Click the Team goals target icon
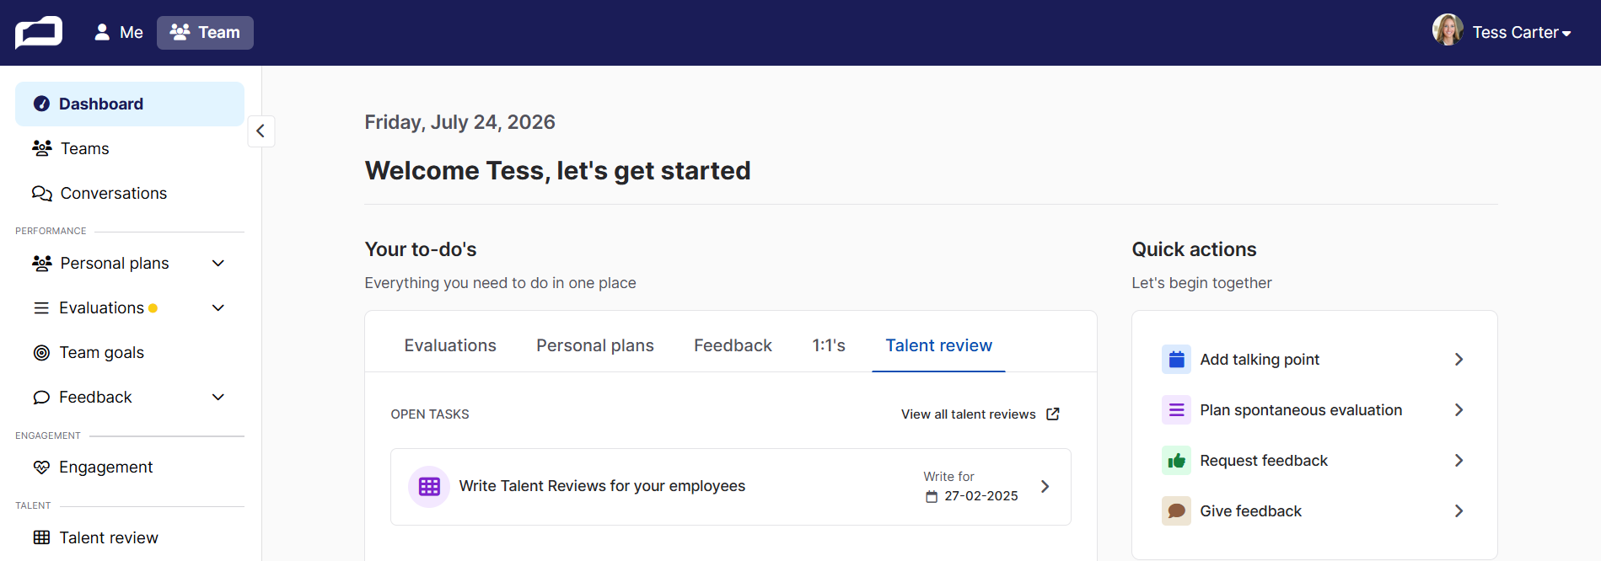Screen dimensions: 1601x561 coord(41,353)
